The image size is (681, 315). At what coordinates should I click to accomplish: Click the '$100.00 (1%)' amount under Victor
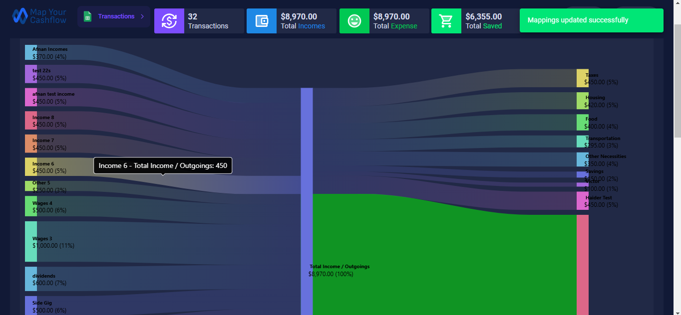(x=601, y=189)
